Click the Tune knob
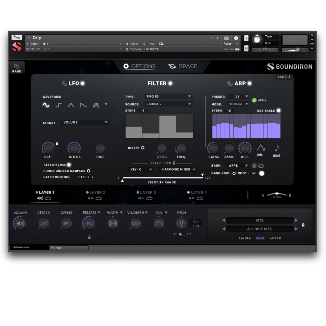 (257, 40)
